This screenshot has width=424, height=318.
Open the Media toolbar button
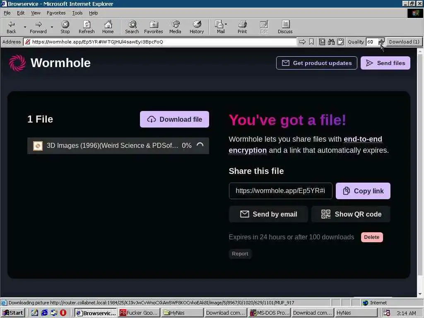[175, 27]
